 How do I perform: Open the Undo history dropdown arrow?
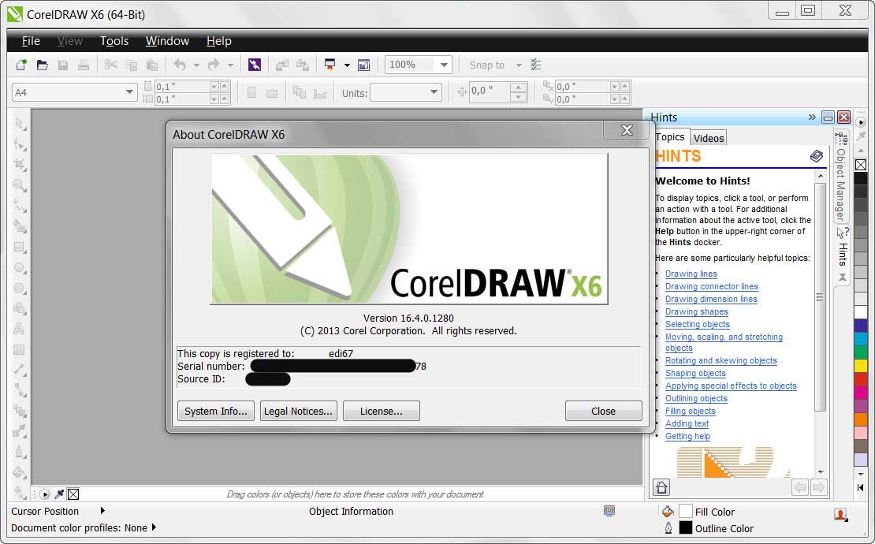click(x=196, y=65)
